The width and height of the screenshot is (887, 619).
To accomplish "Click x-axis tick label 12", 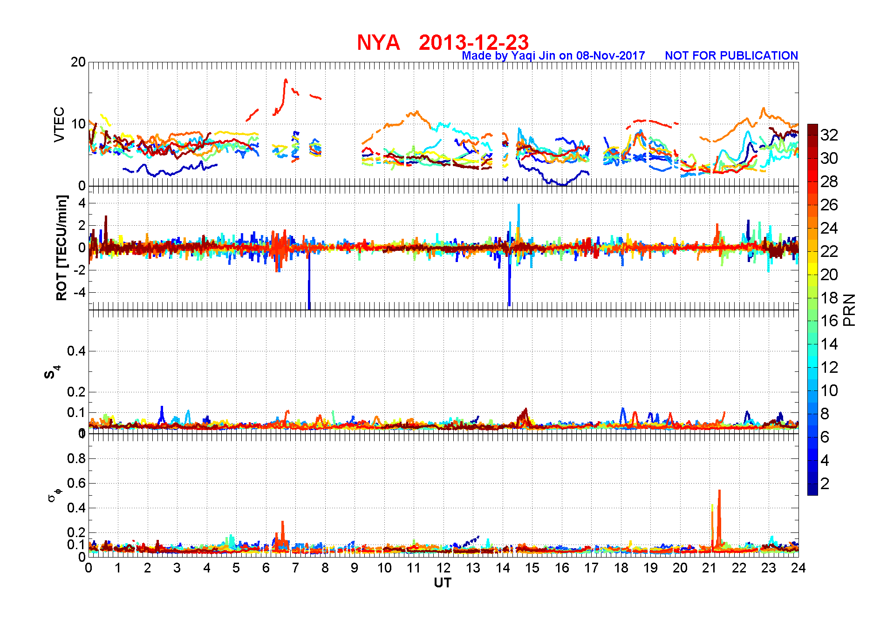I will click(x=443, y=568).
